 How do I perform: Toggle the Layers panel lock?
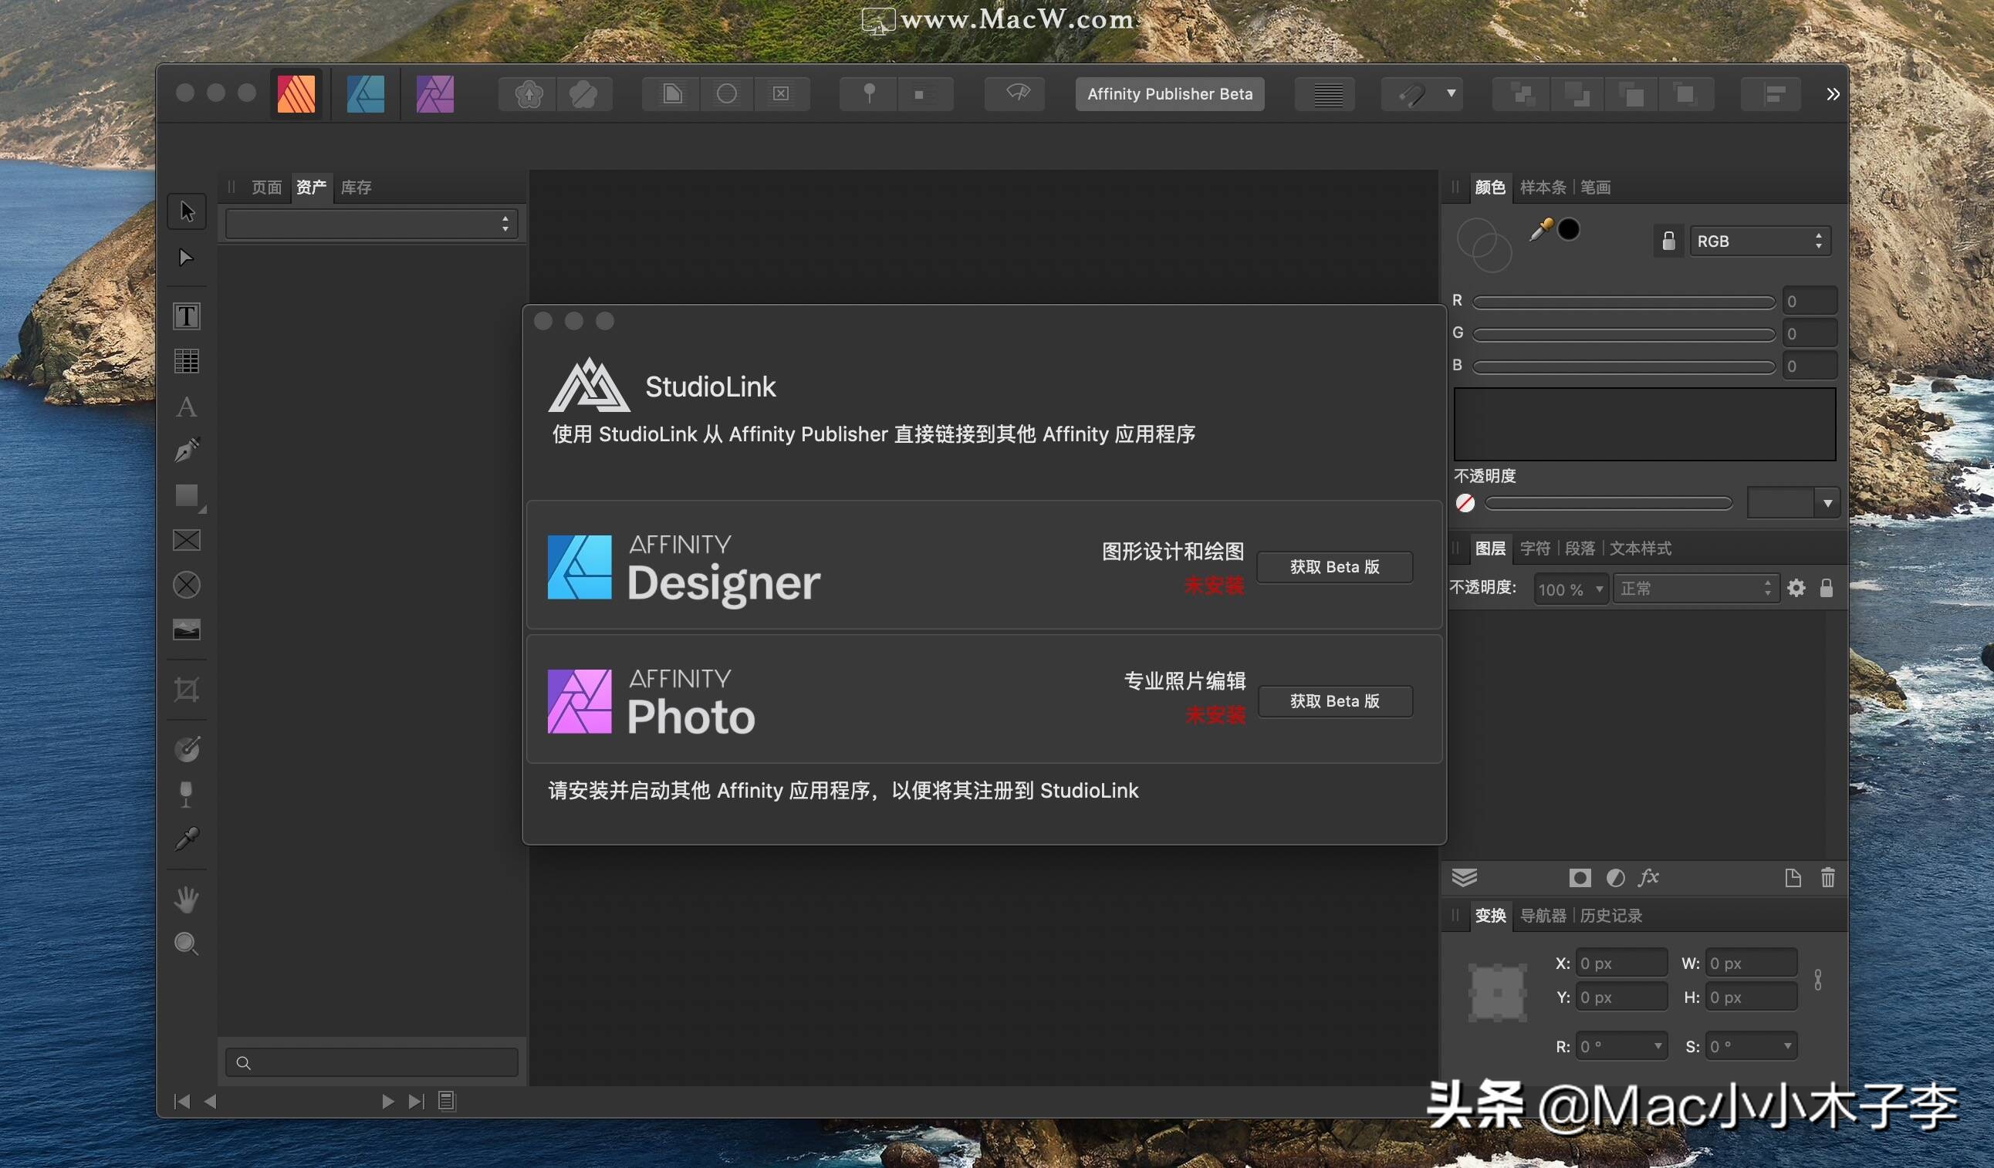pyautogui.click(x=1828, y=588)
